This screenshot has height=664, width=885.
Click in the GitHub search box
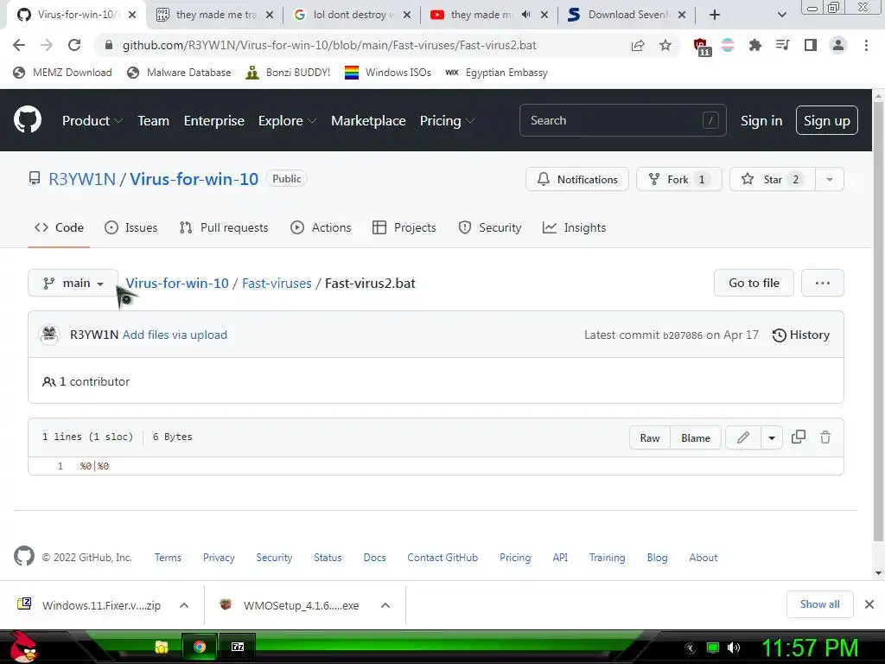[x=622, y=120]
